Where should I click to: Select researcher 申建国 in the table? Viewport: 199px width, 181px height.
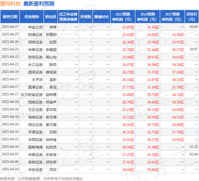coord(51,49)
